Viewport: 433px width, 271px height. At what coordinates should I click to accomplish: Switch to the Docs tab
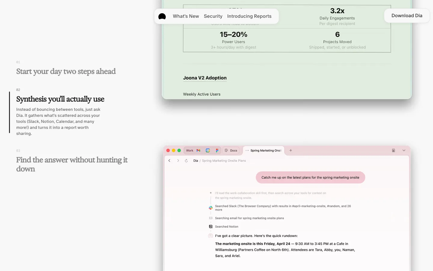pyautogui.click(x=231, y=151)
